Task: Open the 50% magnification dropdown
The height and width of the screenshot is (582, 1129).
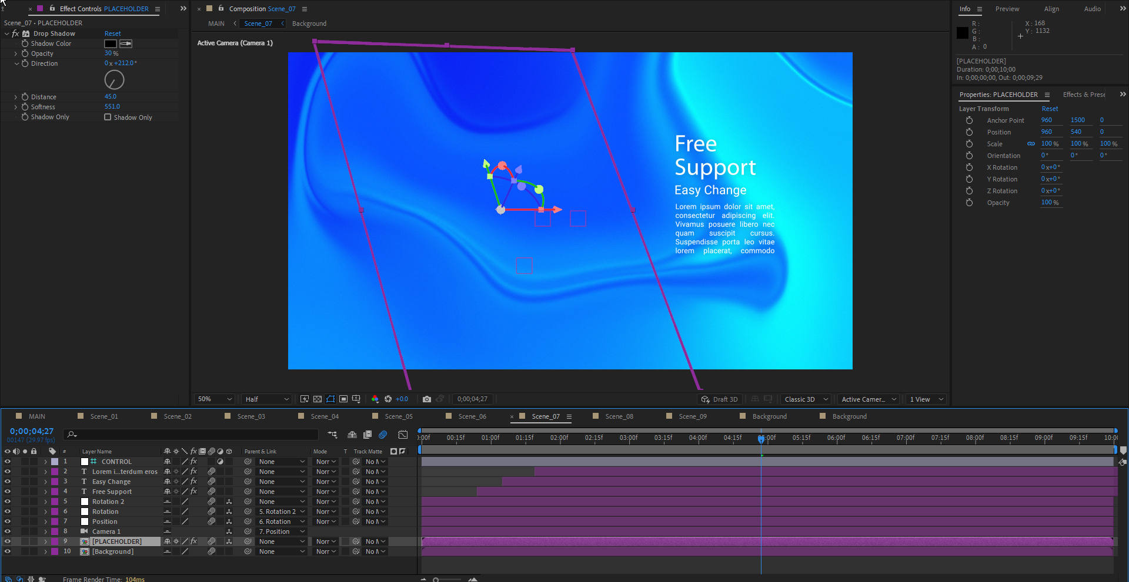Action: pos(215,399)
